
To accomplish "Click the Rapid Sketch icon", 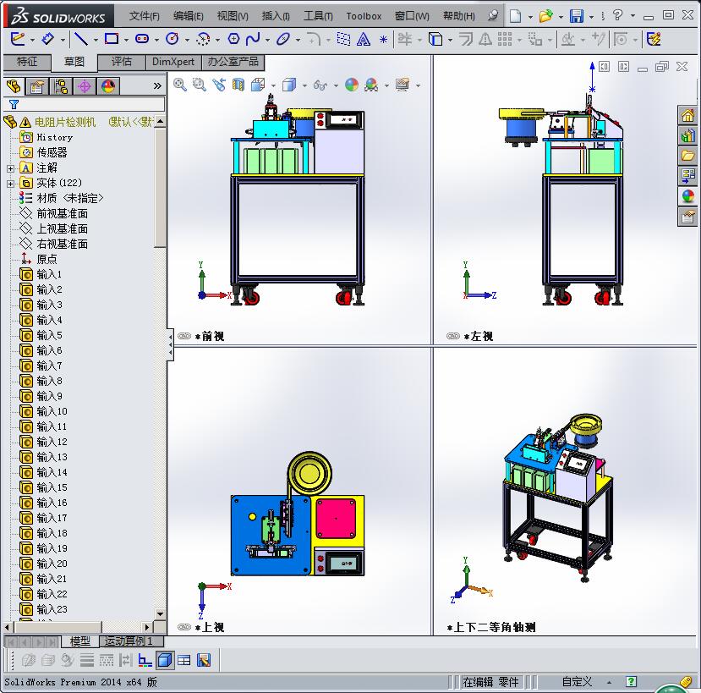I will (654, 40).
